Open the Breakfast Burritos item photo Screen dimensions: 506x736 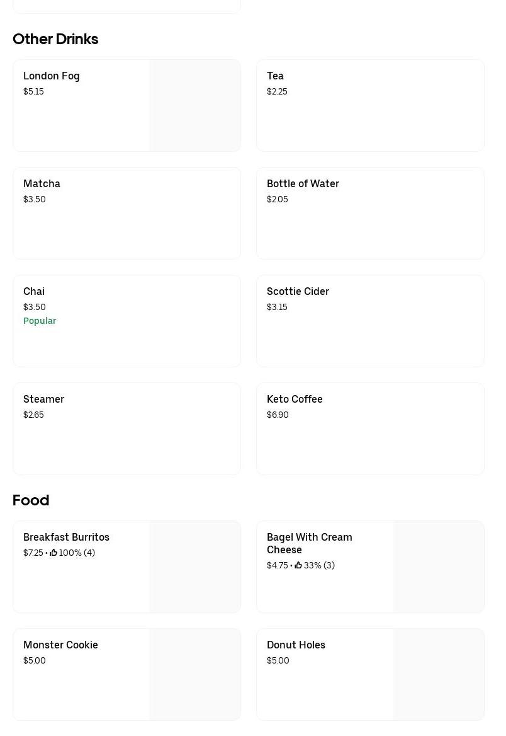coord(194,566)
